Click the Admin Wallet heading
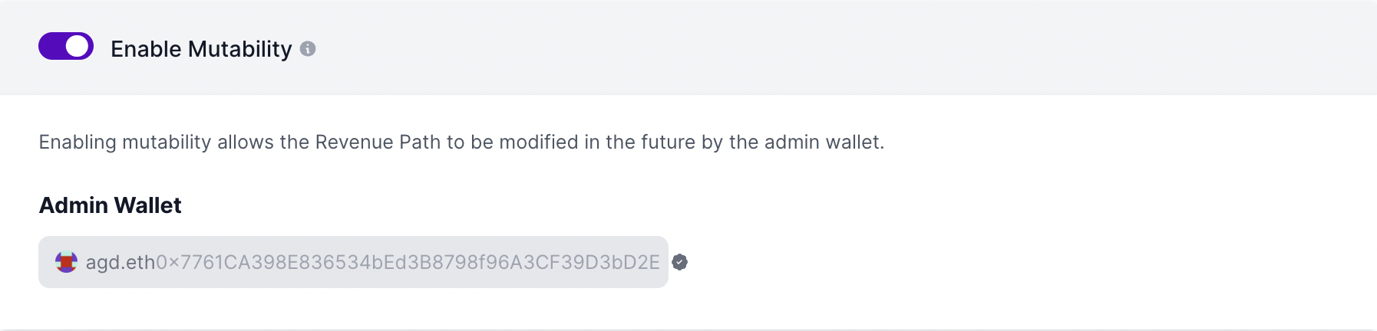Viewport: 1377px width, 331px height. 110,205
